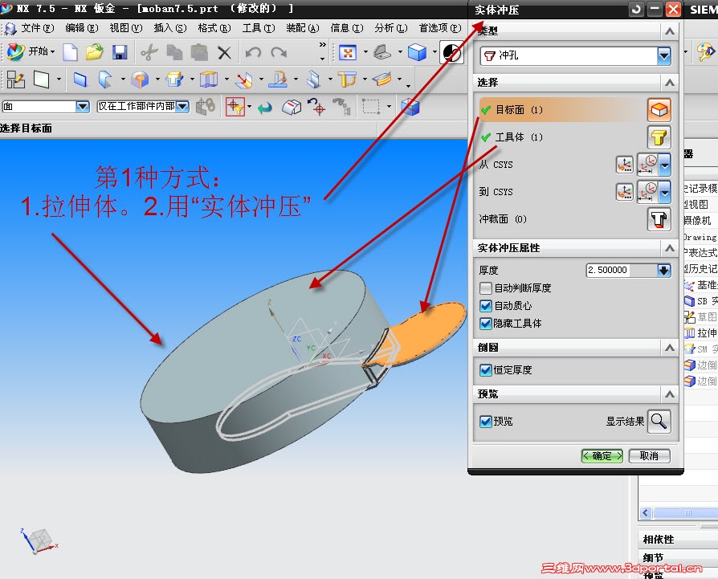Click the Fit view icon
The height and width of the screenshot is (579, 718).
click(348, 53)
